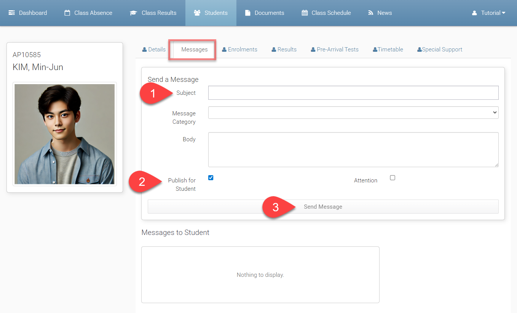Switch to the Enrolments tab
This screenshot has width=517, height=313.
(x=239, y=50)
